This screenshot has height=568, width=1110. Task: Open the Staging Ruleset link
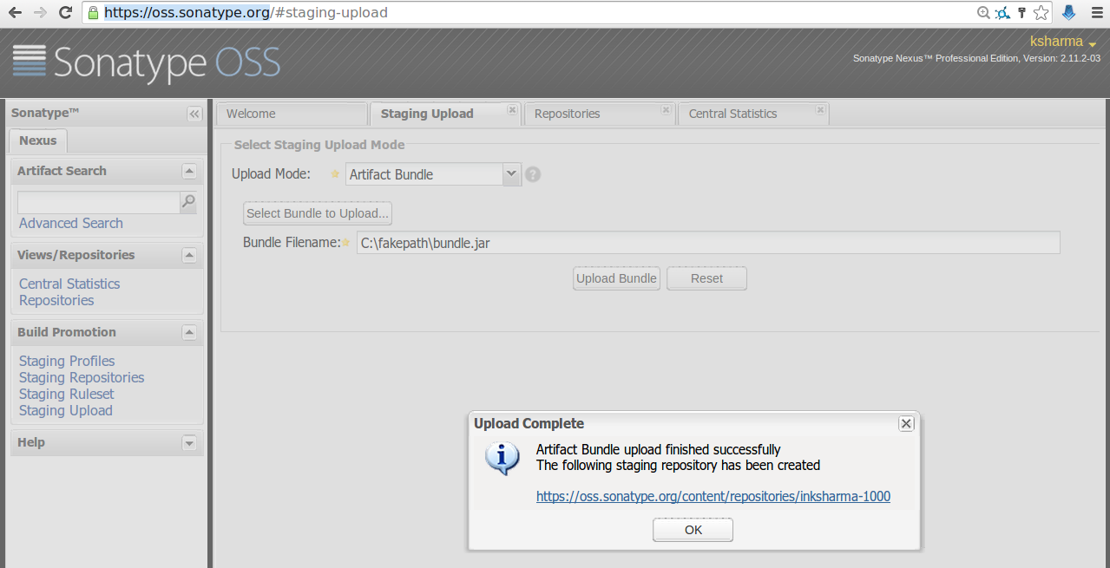67,394
